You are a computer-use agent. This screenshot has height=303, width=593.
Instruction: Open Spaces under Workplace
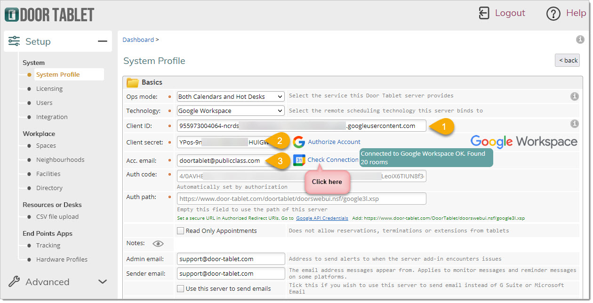pyautogui.click(x=46, y=145)
